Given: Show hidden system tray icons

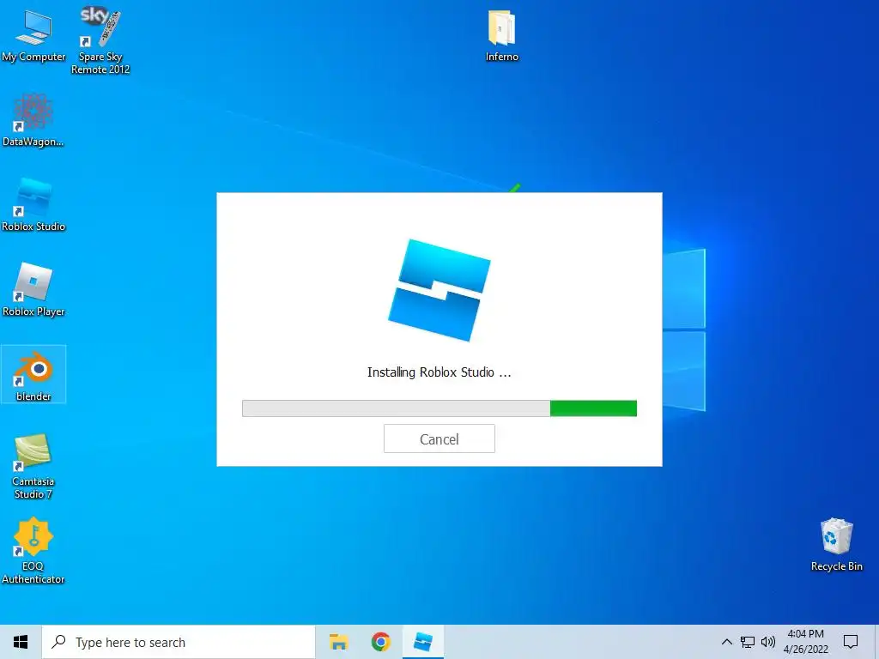Looking at the screenshot, I should tap(726, 642).
